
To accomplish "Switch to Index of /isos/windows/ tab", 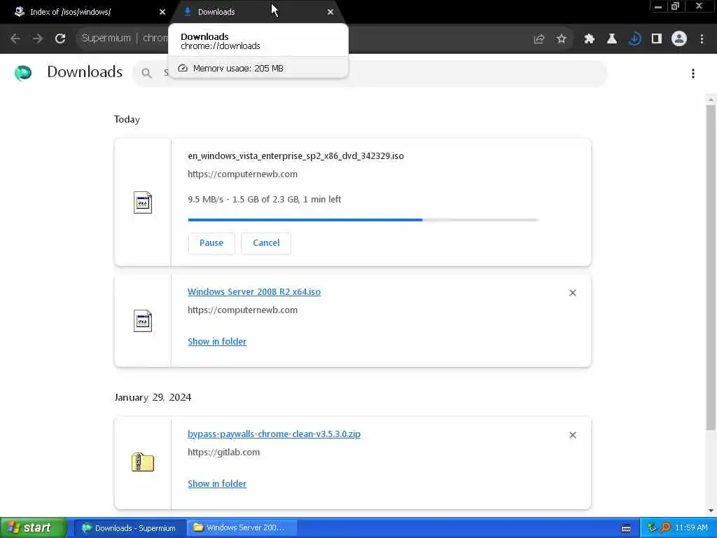I will click(x=86, y=12).
